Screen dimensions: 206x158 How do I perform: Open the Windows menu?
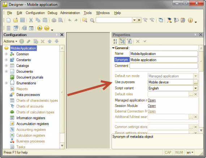pyautogui.click(x=103, y=13)
